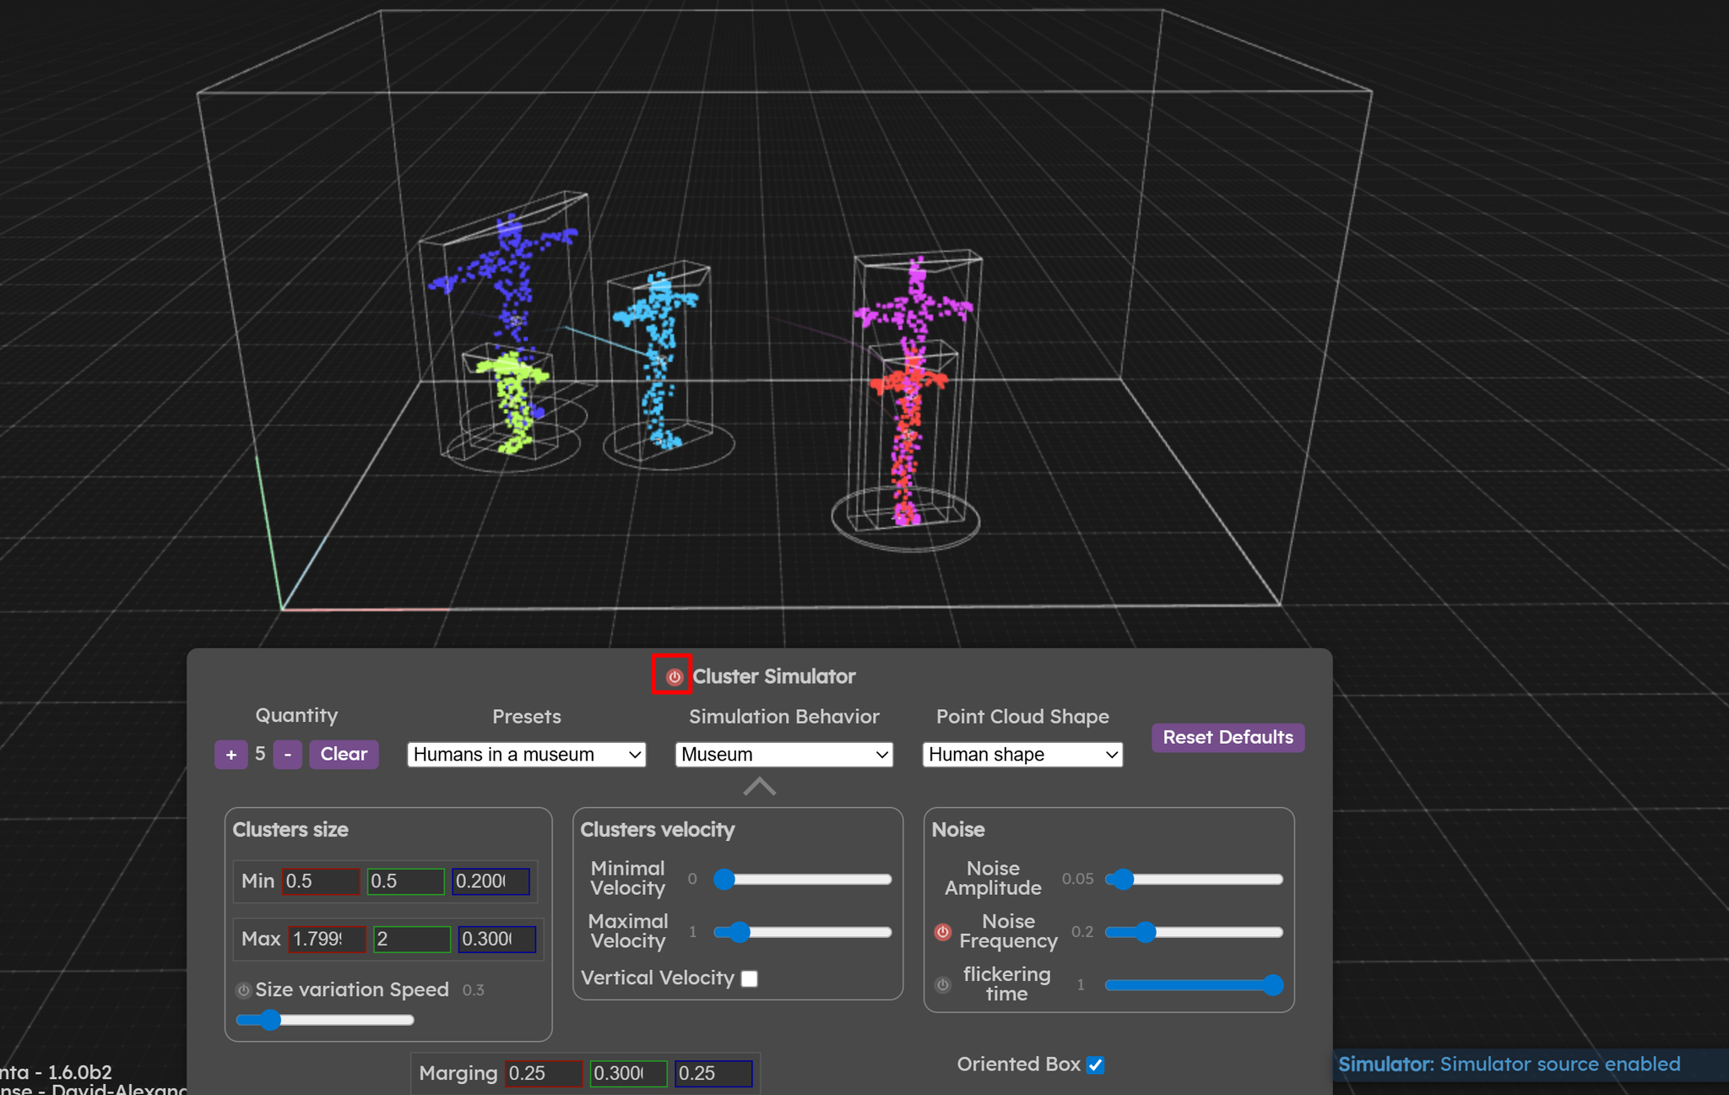Click the Clear button

344,754
